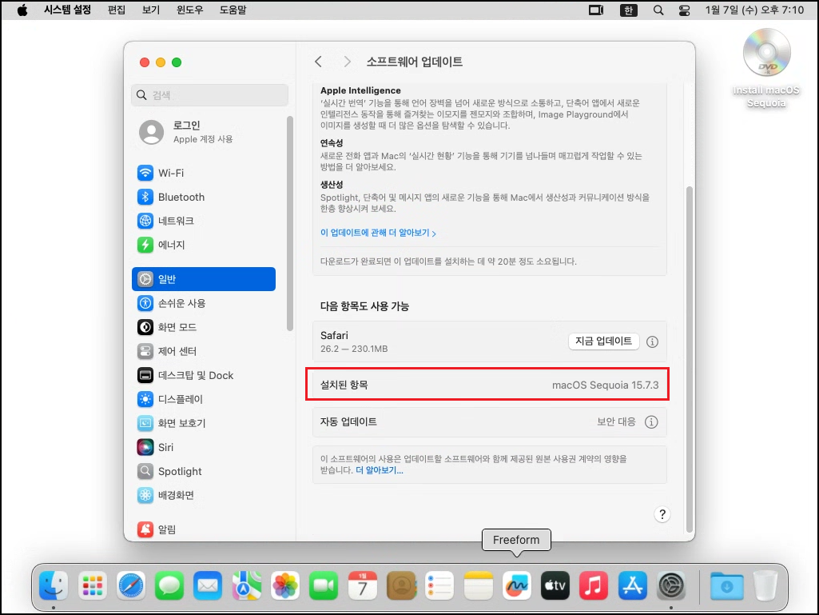Open the 더 알아보기... license link
819x615 pixels.
click(x=380, y=470)
